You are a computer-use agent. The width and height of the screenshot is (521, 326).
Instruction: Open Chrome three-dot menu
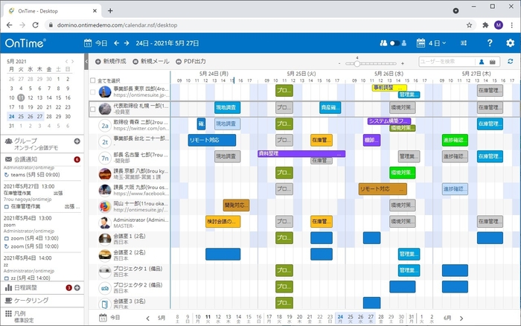[512, 25]
